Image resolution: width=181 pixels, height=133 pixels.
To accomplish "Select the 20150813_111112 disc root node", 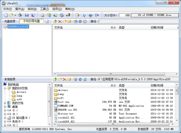I will tap(18, 27).
